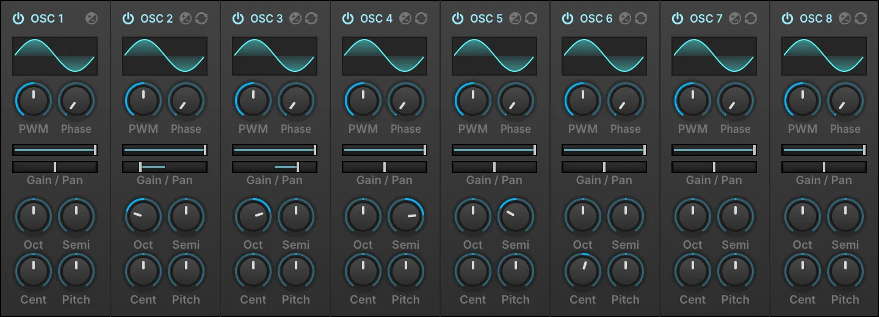The image size is (879, 317).
Task: Click the OSC 6 PWM knob
Action: pos(583,100)
